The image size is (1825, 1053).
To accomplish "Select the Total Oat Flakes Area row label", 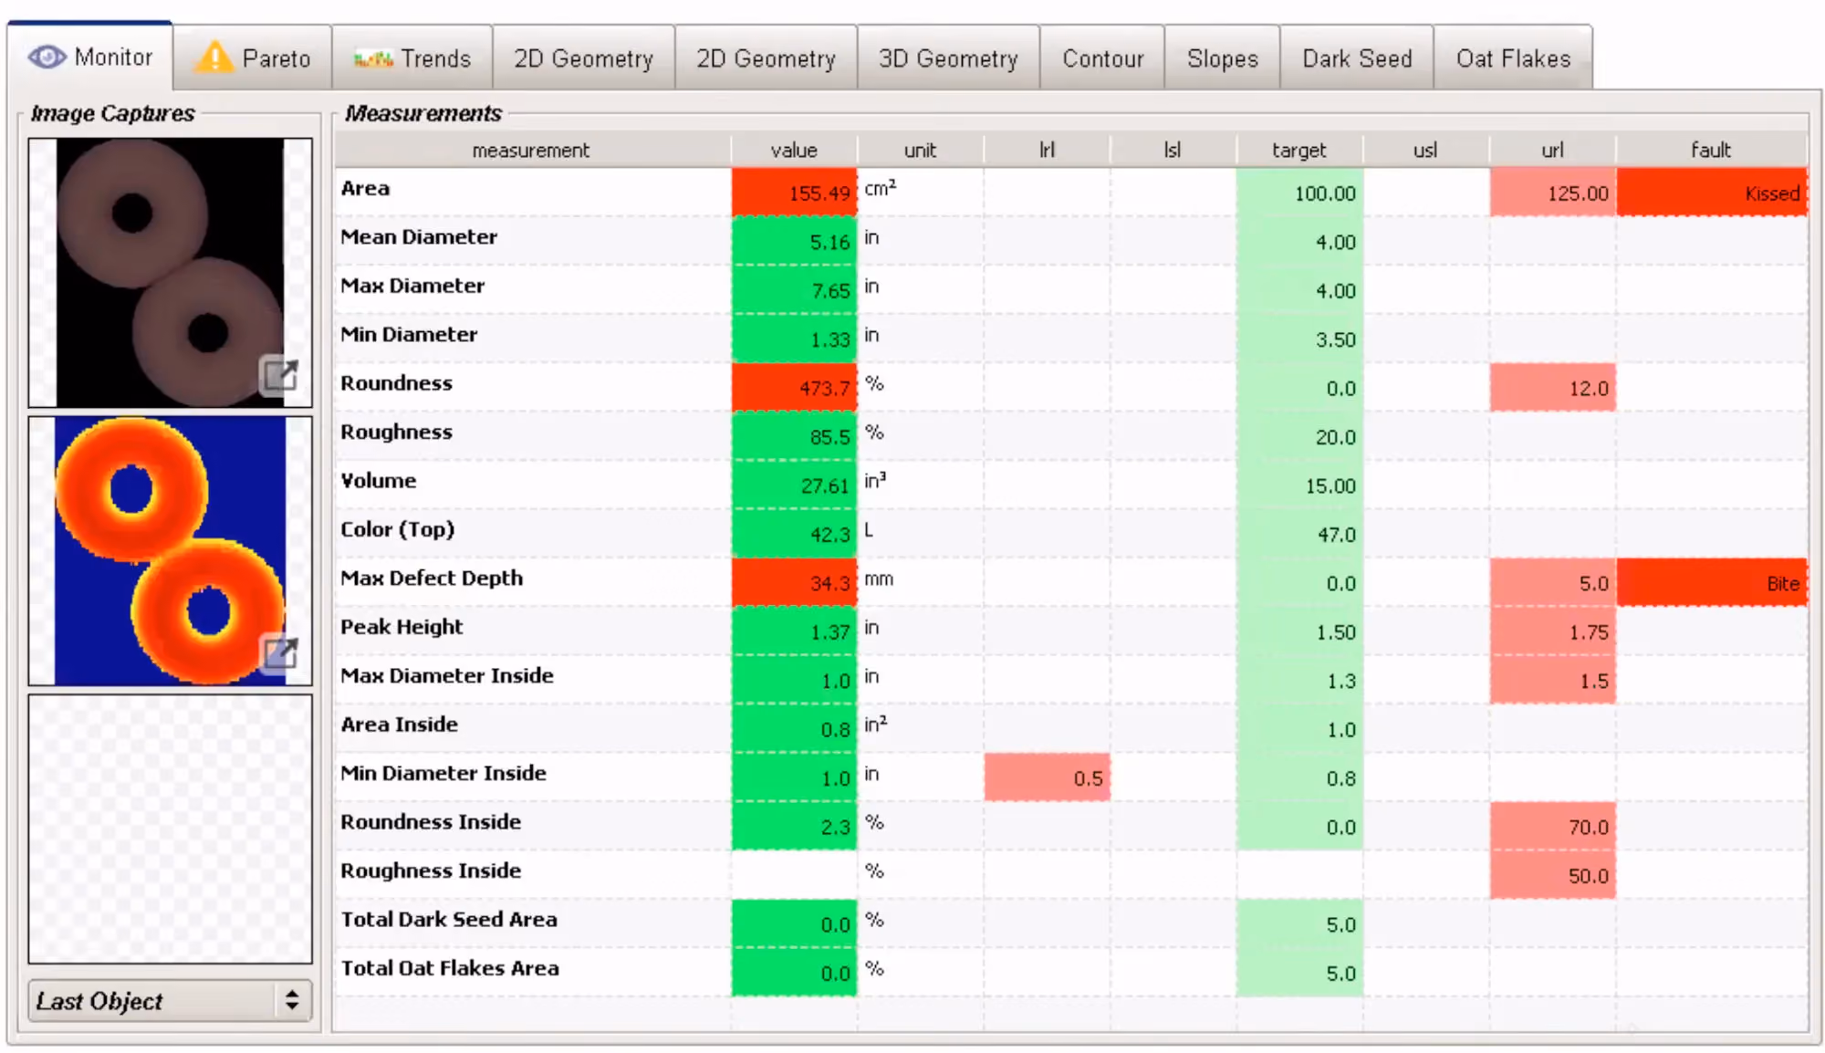I will [450, 968].
